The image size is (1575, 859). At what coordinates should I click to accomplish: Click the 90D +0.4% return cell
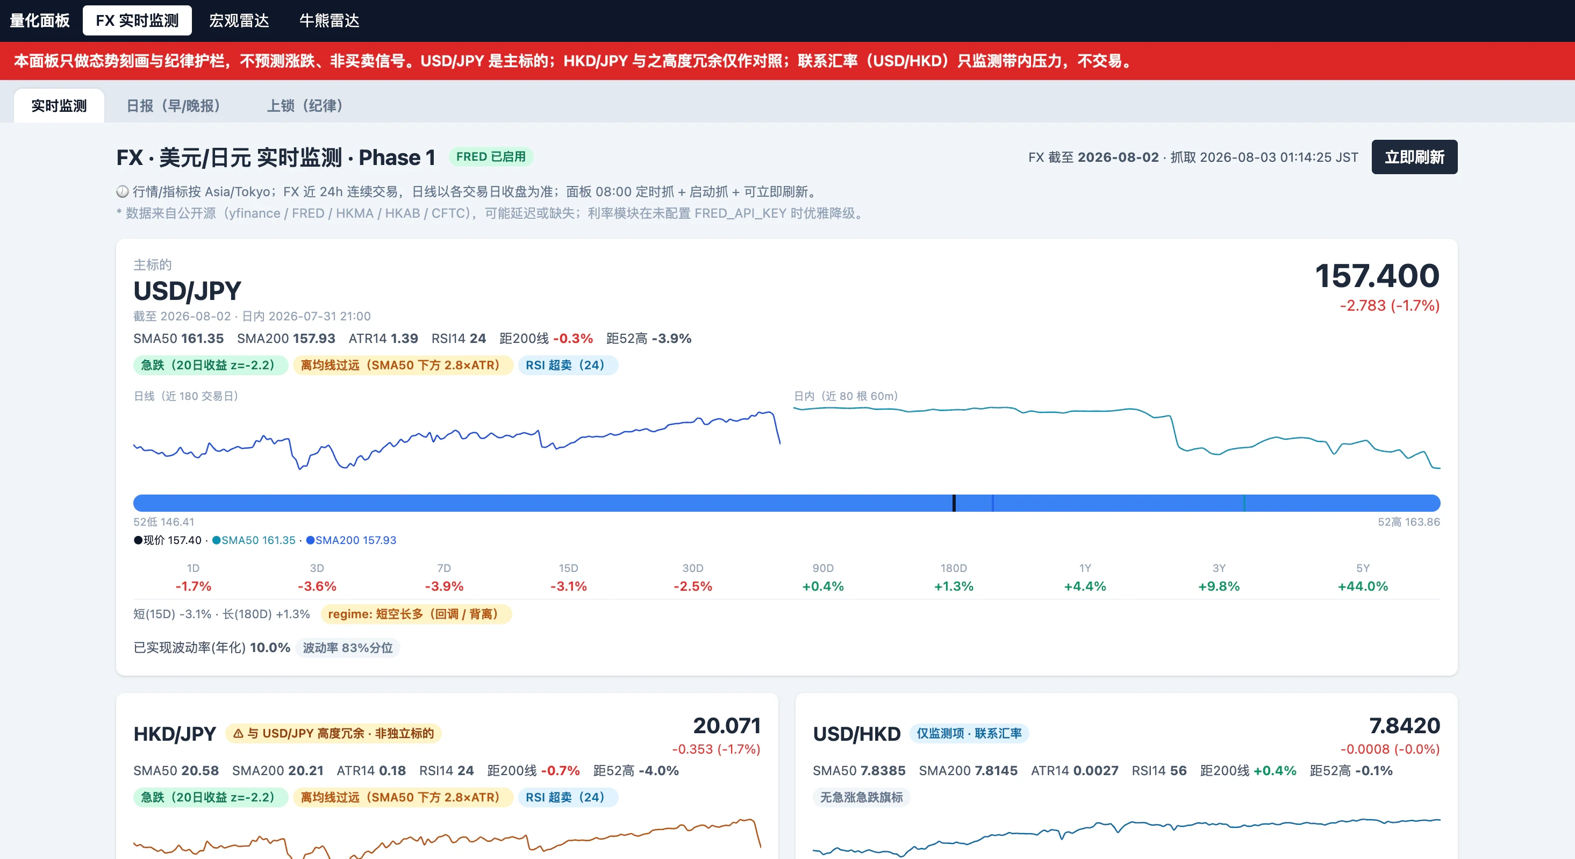pyautogui.click(x=823, y=578)
